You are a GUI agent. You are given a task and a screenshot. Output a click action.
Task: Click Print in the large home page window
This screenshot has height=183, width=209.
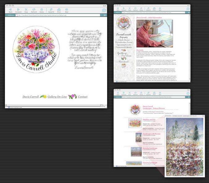tap(59, 10)
